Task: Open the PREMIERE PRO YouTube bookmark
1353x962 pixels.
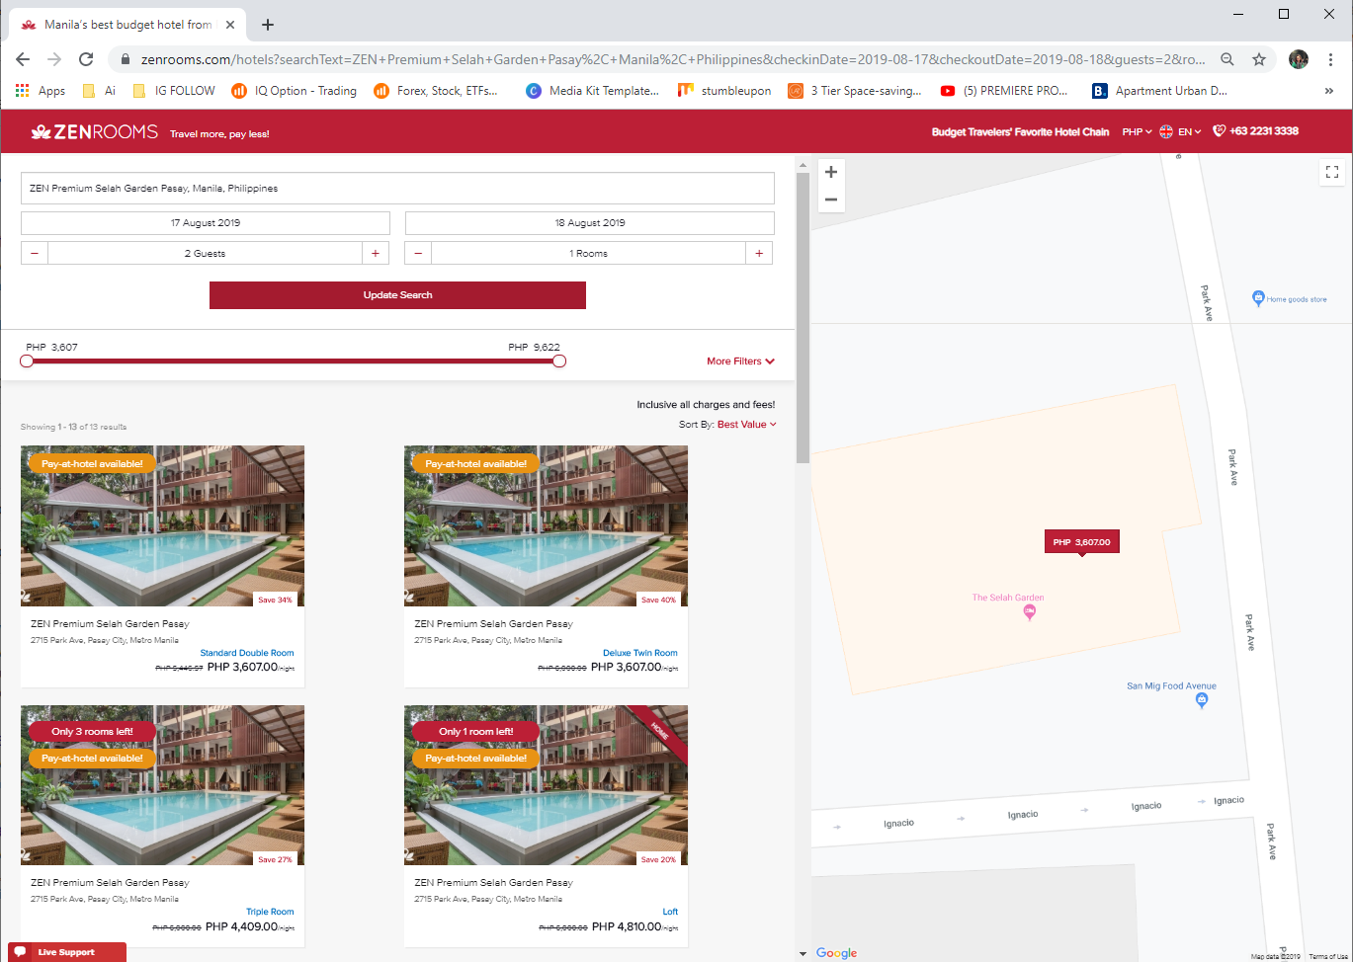Action: (x=1004, y=91)
